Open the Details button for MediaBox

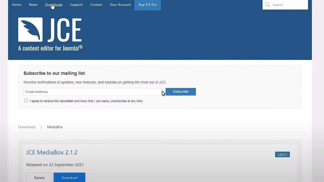(39, 177)
